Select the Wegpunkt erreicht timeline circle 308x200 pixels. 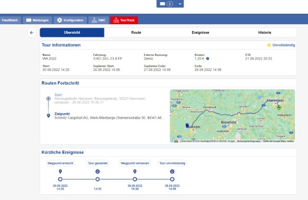pos(60,179)
